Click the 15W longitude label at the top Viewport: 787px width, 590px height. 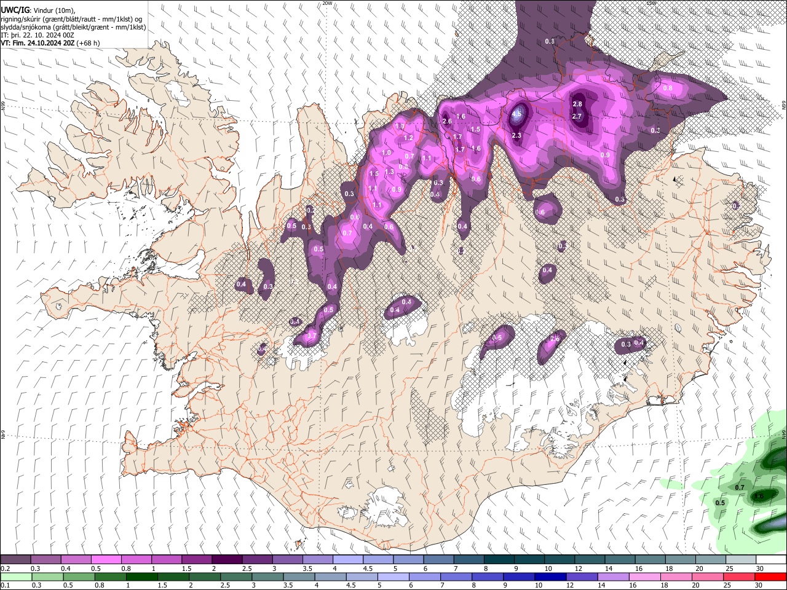click(x=652, y=3)
